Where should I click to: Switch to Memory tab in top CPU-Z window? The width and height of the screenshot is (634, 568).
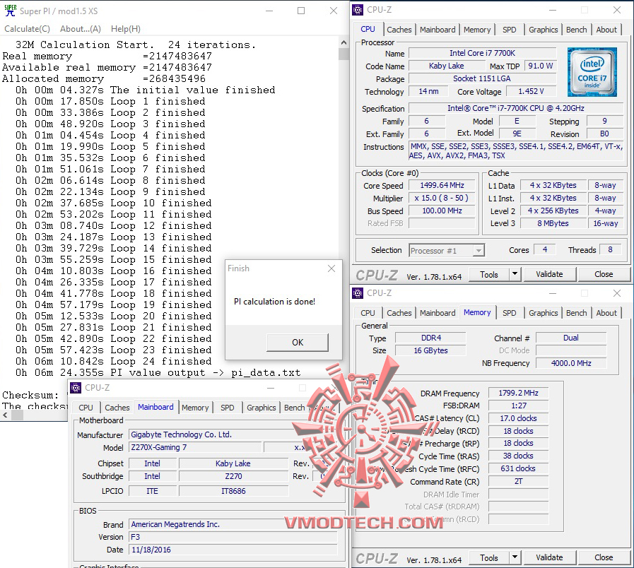[x=477, y=30]
